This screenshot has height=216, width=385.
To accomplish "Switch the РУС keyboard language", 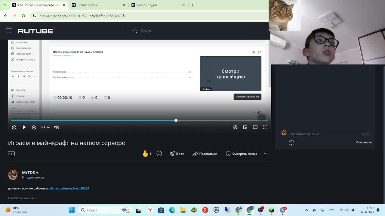I will tap(332, 210).
